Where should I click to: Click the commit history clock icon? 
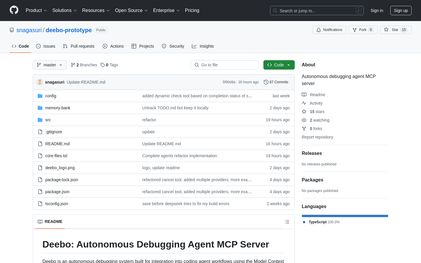coord(266,82)
